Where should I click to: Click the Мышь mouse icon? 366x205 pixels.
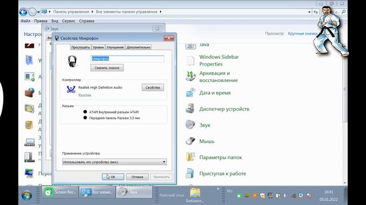190,141
